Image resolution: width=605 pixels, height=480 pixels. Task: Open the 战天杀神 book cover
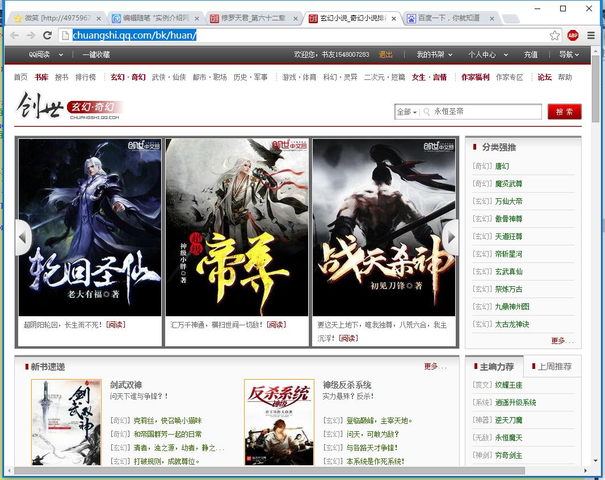tap(384, 227)
